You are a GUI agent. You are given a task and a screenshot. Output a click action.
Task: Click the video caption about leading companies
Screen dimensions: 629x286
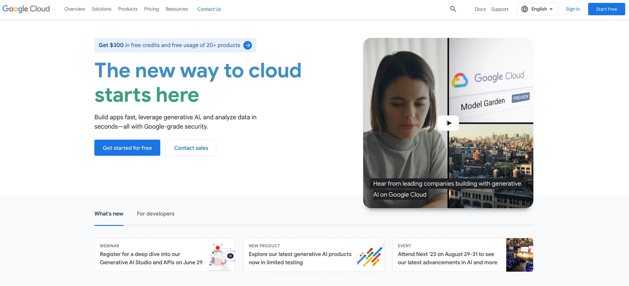tap(447, 189)
